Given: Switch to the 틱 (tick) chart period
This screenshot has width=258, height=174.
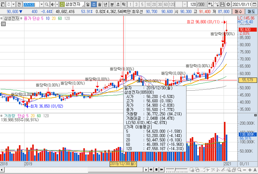Looking at the screenshot, I should point(124,4).
